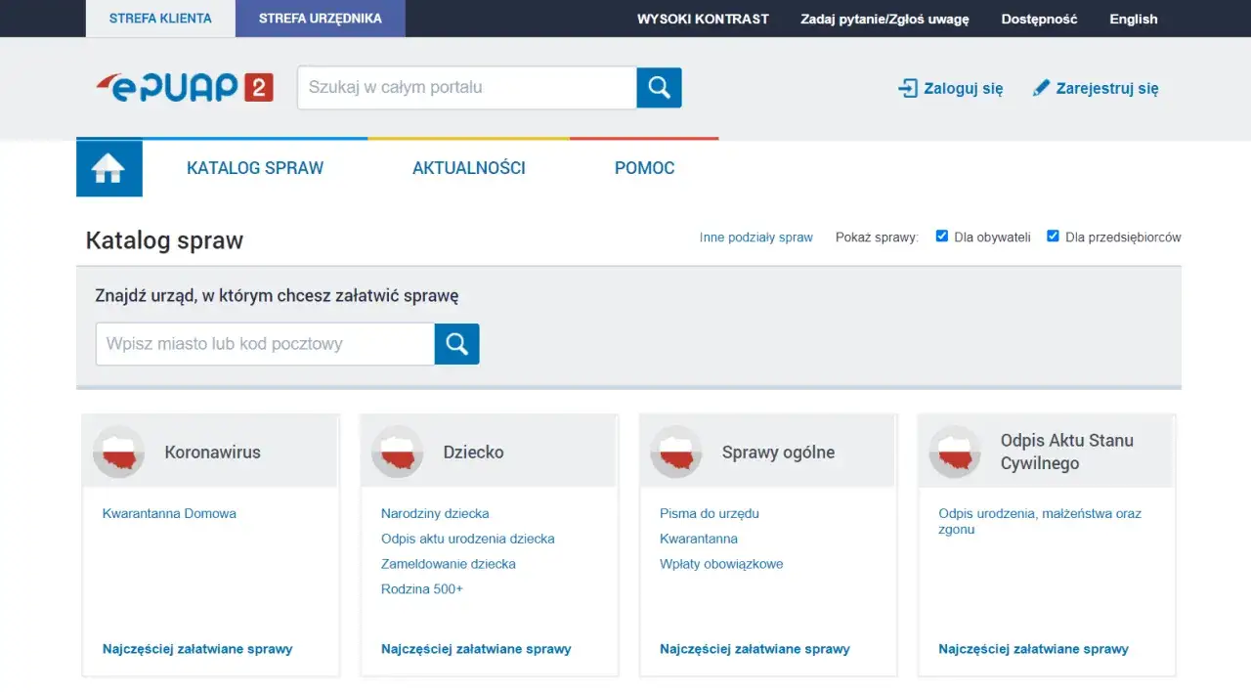Viewport: 1251px width, 692px height.
Task: Open the AKTUALNOŚCI menu item
Action: (x=468, y=167)
